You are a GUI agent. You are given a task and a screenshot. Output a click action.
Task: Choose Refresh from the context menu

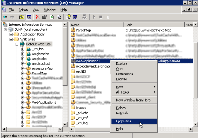(134, 113)
